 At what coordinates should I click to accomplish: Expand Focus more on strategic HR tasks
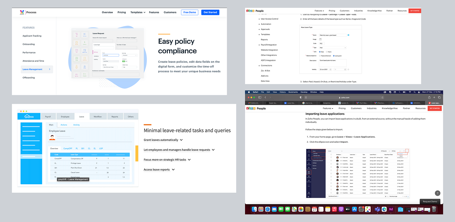pyautogui.click(x=167, y=160)
